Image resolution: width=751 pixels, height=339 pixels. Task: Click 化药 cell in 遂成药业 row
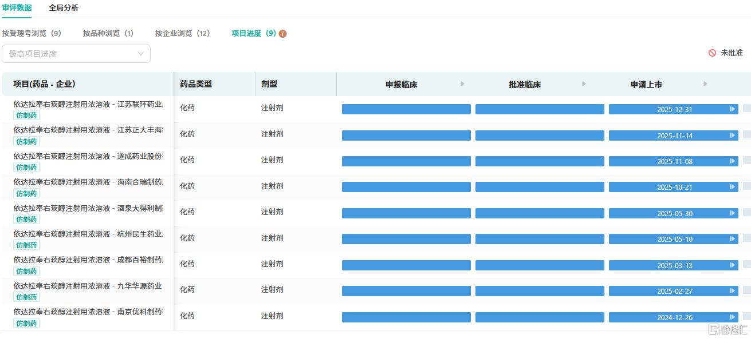tap(187, 159)
